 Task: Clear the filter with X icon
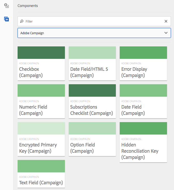166,21
